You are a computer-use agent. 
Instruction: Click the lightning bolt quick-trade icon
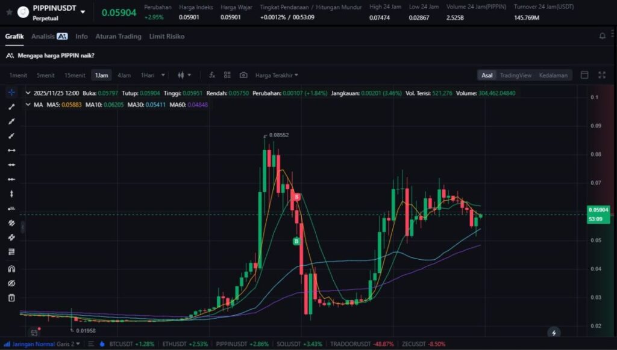click(x=554, y=333)
